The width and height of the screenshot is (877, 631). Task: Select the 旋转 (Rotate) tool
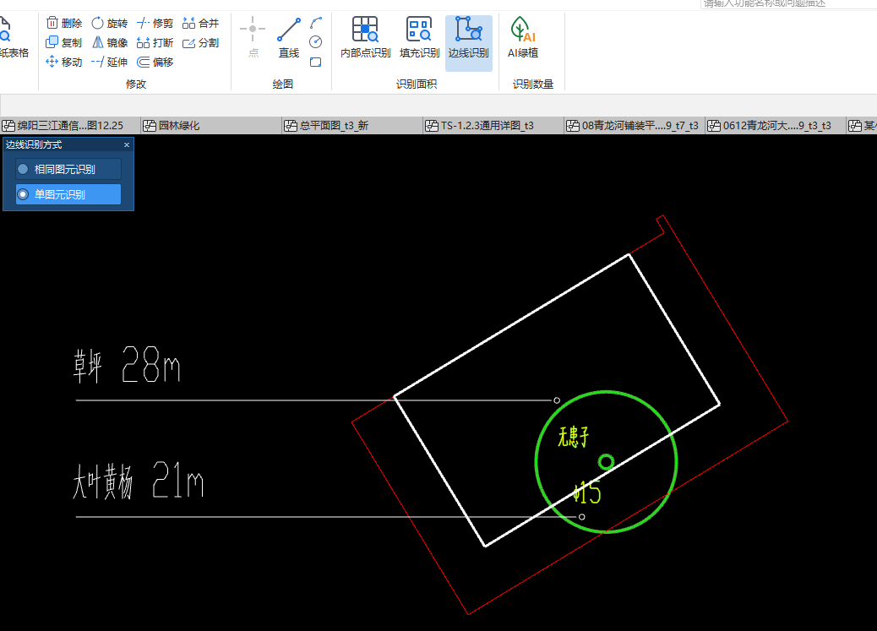click(110, 24)
